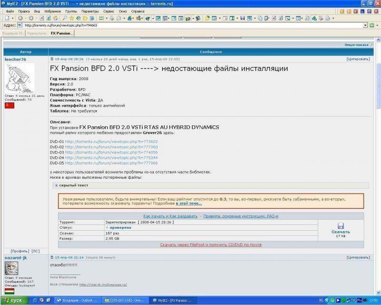This screenshot has width=381, height=305.
Task: Open the Группы menu
Action: coord(71,11)
